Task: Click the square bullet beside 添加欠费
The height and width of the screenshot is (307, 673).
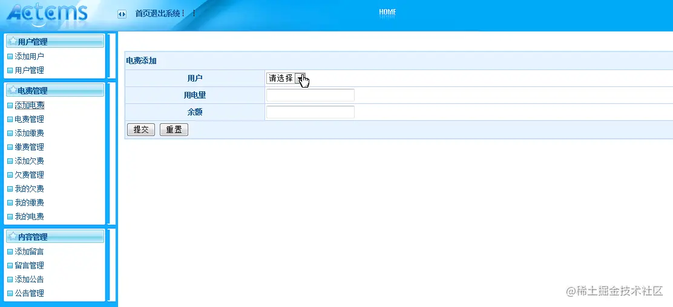Action: click(10, 161)
